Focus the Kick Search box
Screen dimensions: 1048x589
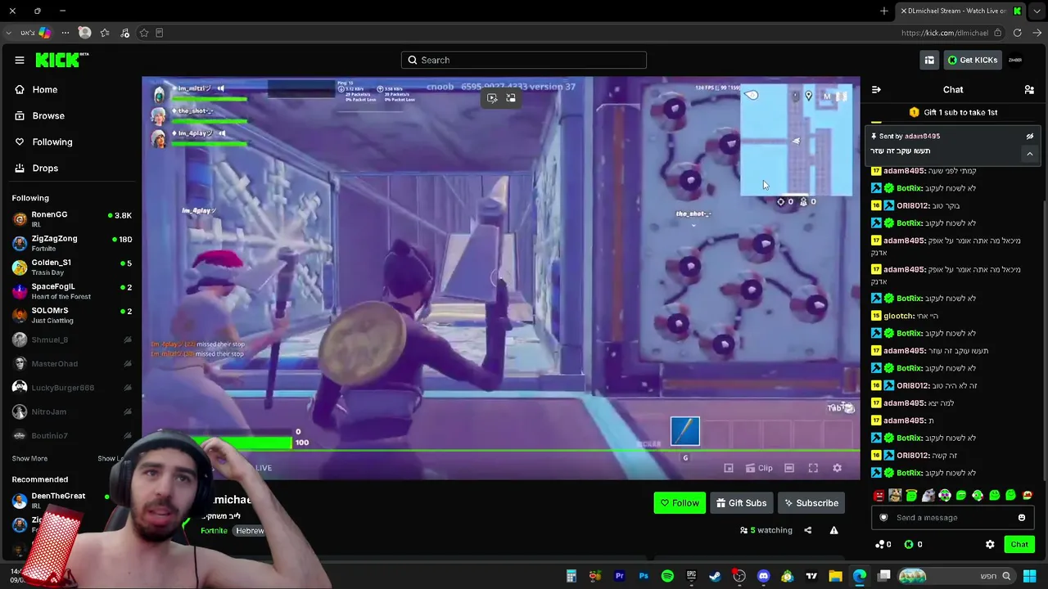click(524, 60)
